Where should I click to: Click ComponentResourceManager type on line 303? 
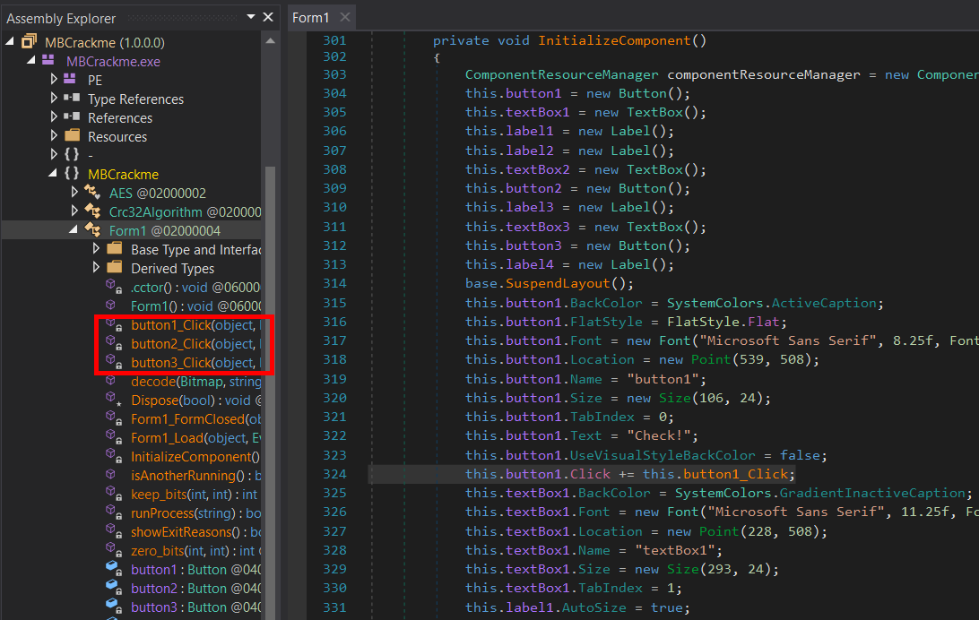coord(561,74)
